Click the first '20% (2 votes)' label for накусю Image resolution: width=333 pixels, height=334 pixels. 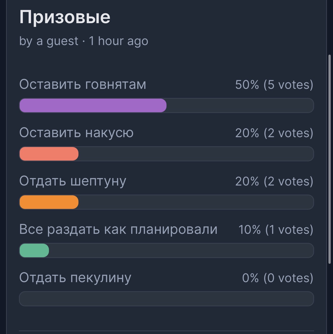pos(274,133)
